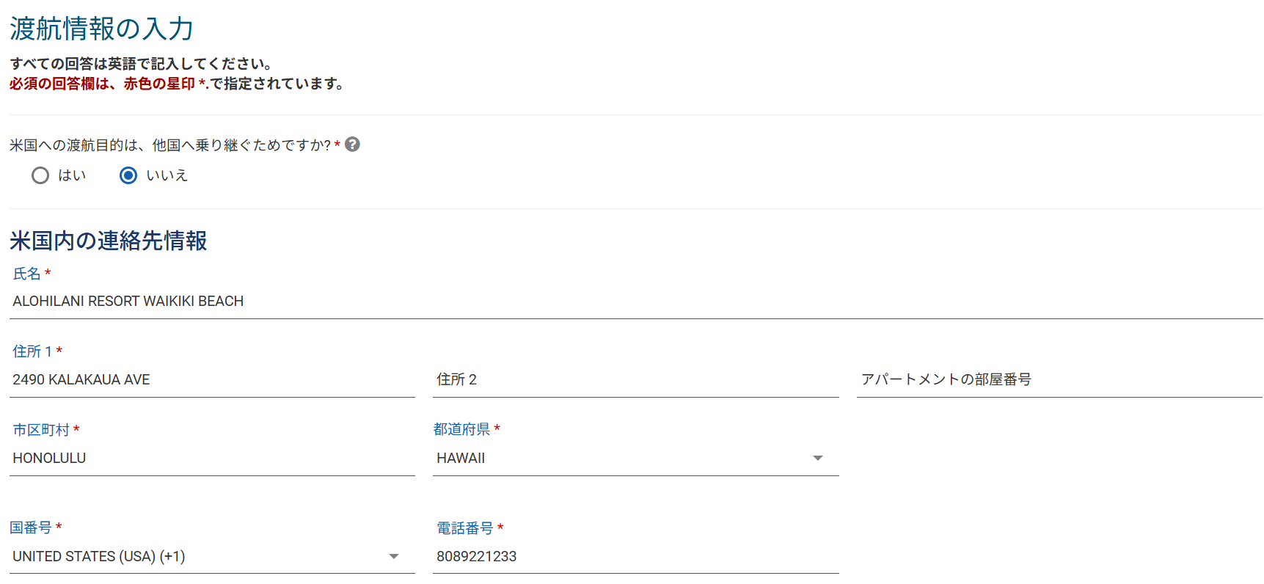Click the 都道府県 label

pyautogui.click(x=461, y=429)
